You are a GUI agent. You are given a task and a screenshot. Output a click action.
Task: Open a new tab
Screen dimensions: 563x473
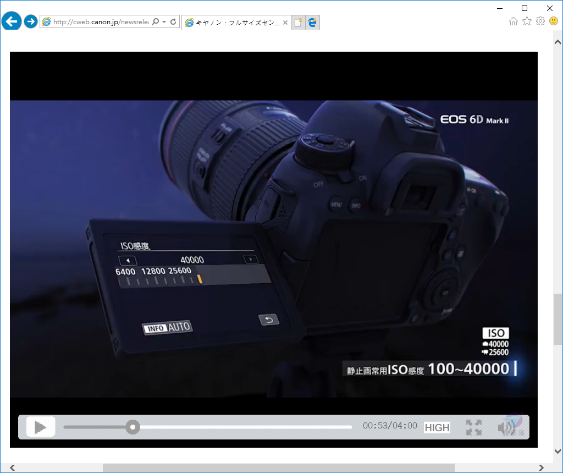(298, 23)
